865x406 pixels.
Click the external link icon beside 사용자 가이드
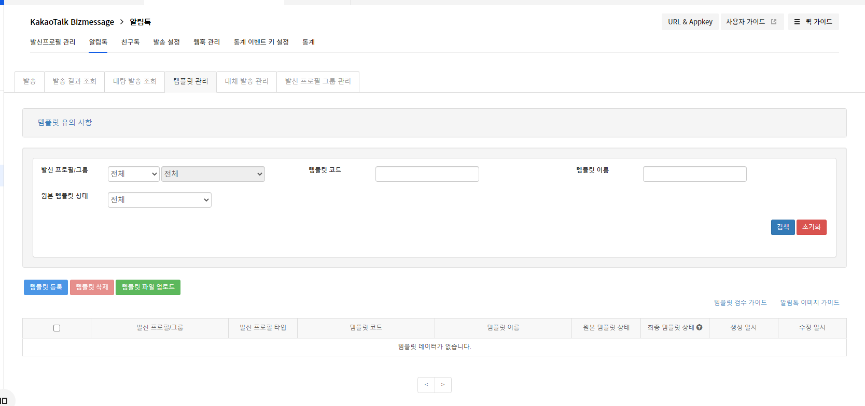[x=774, y=22]
